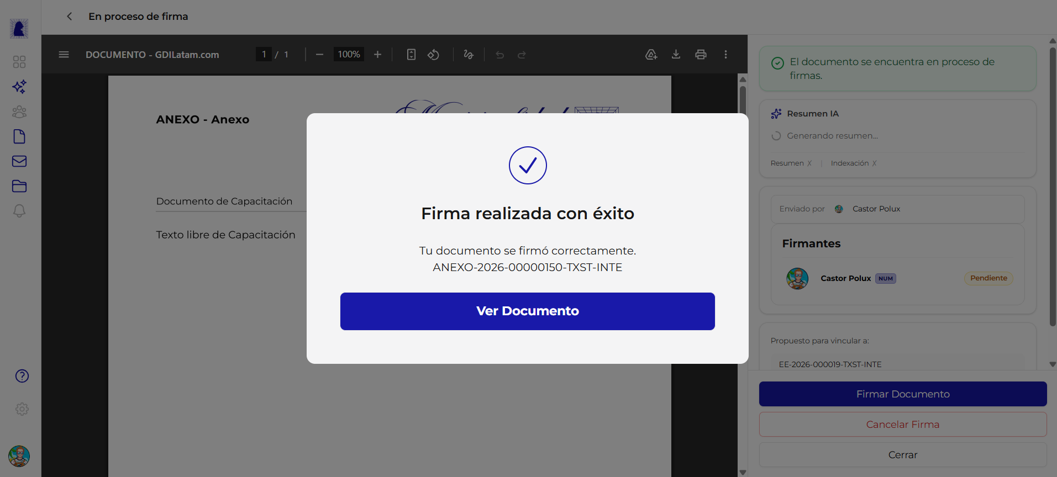Click the fit to page icon

tap(411, 55)
